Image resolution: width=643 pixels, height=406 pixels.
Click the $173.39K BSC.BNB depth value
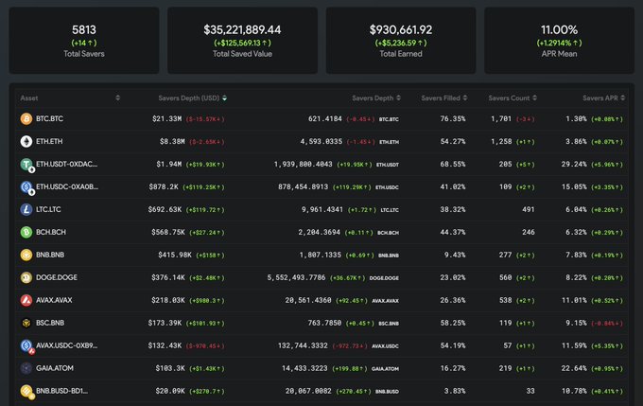point(165,323)
